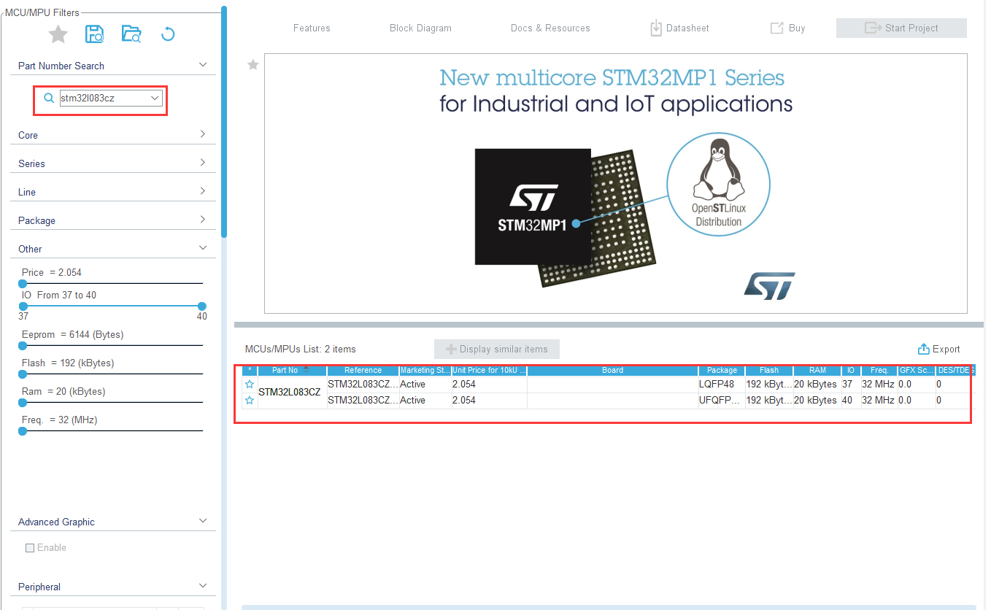Screen dimensions: 991x610
Task: Reset all filters with the refresh icon
Action: click(x=168, y=34)
